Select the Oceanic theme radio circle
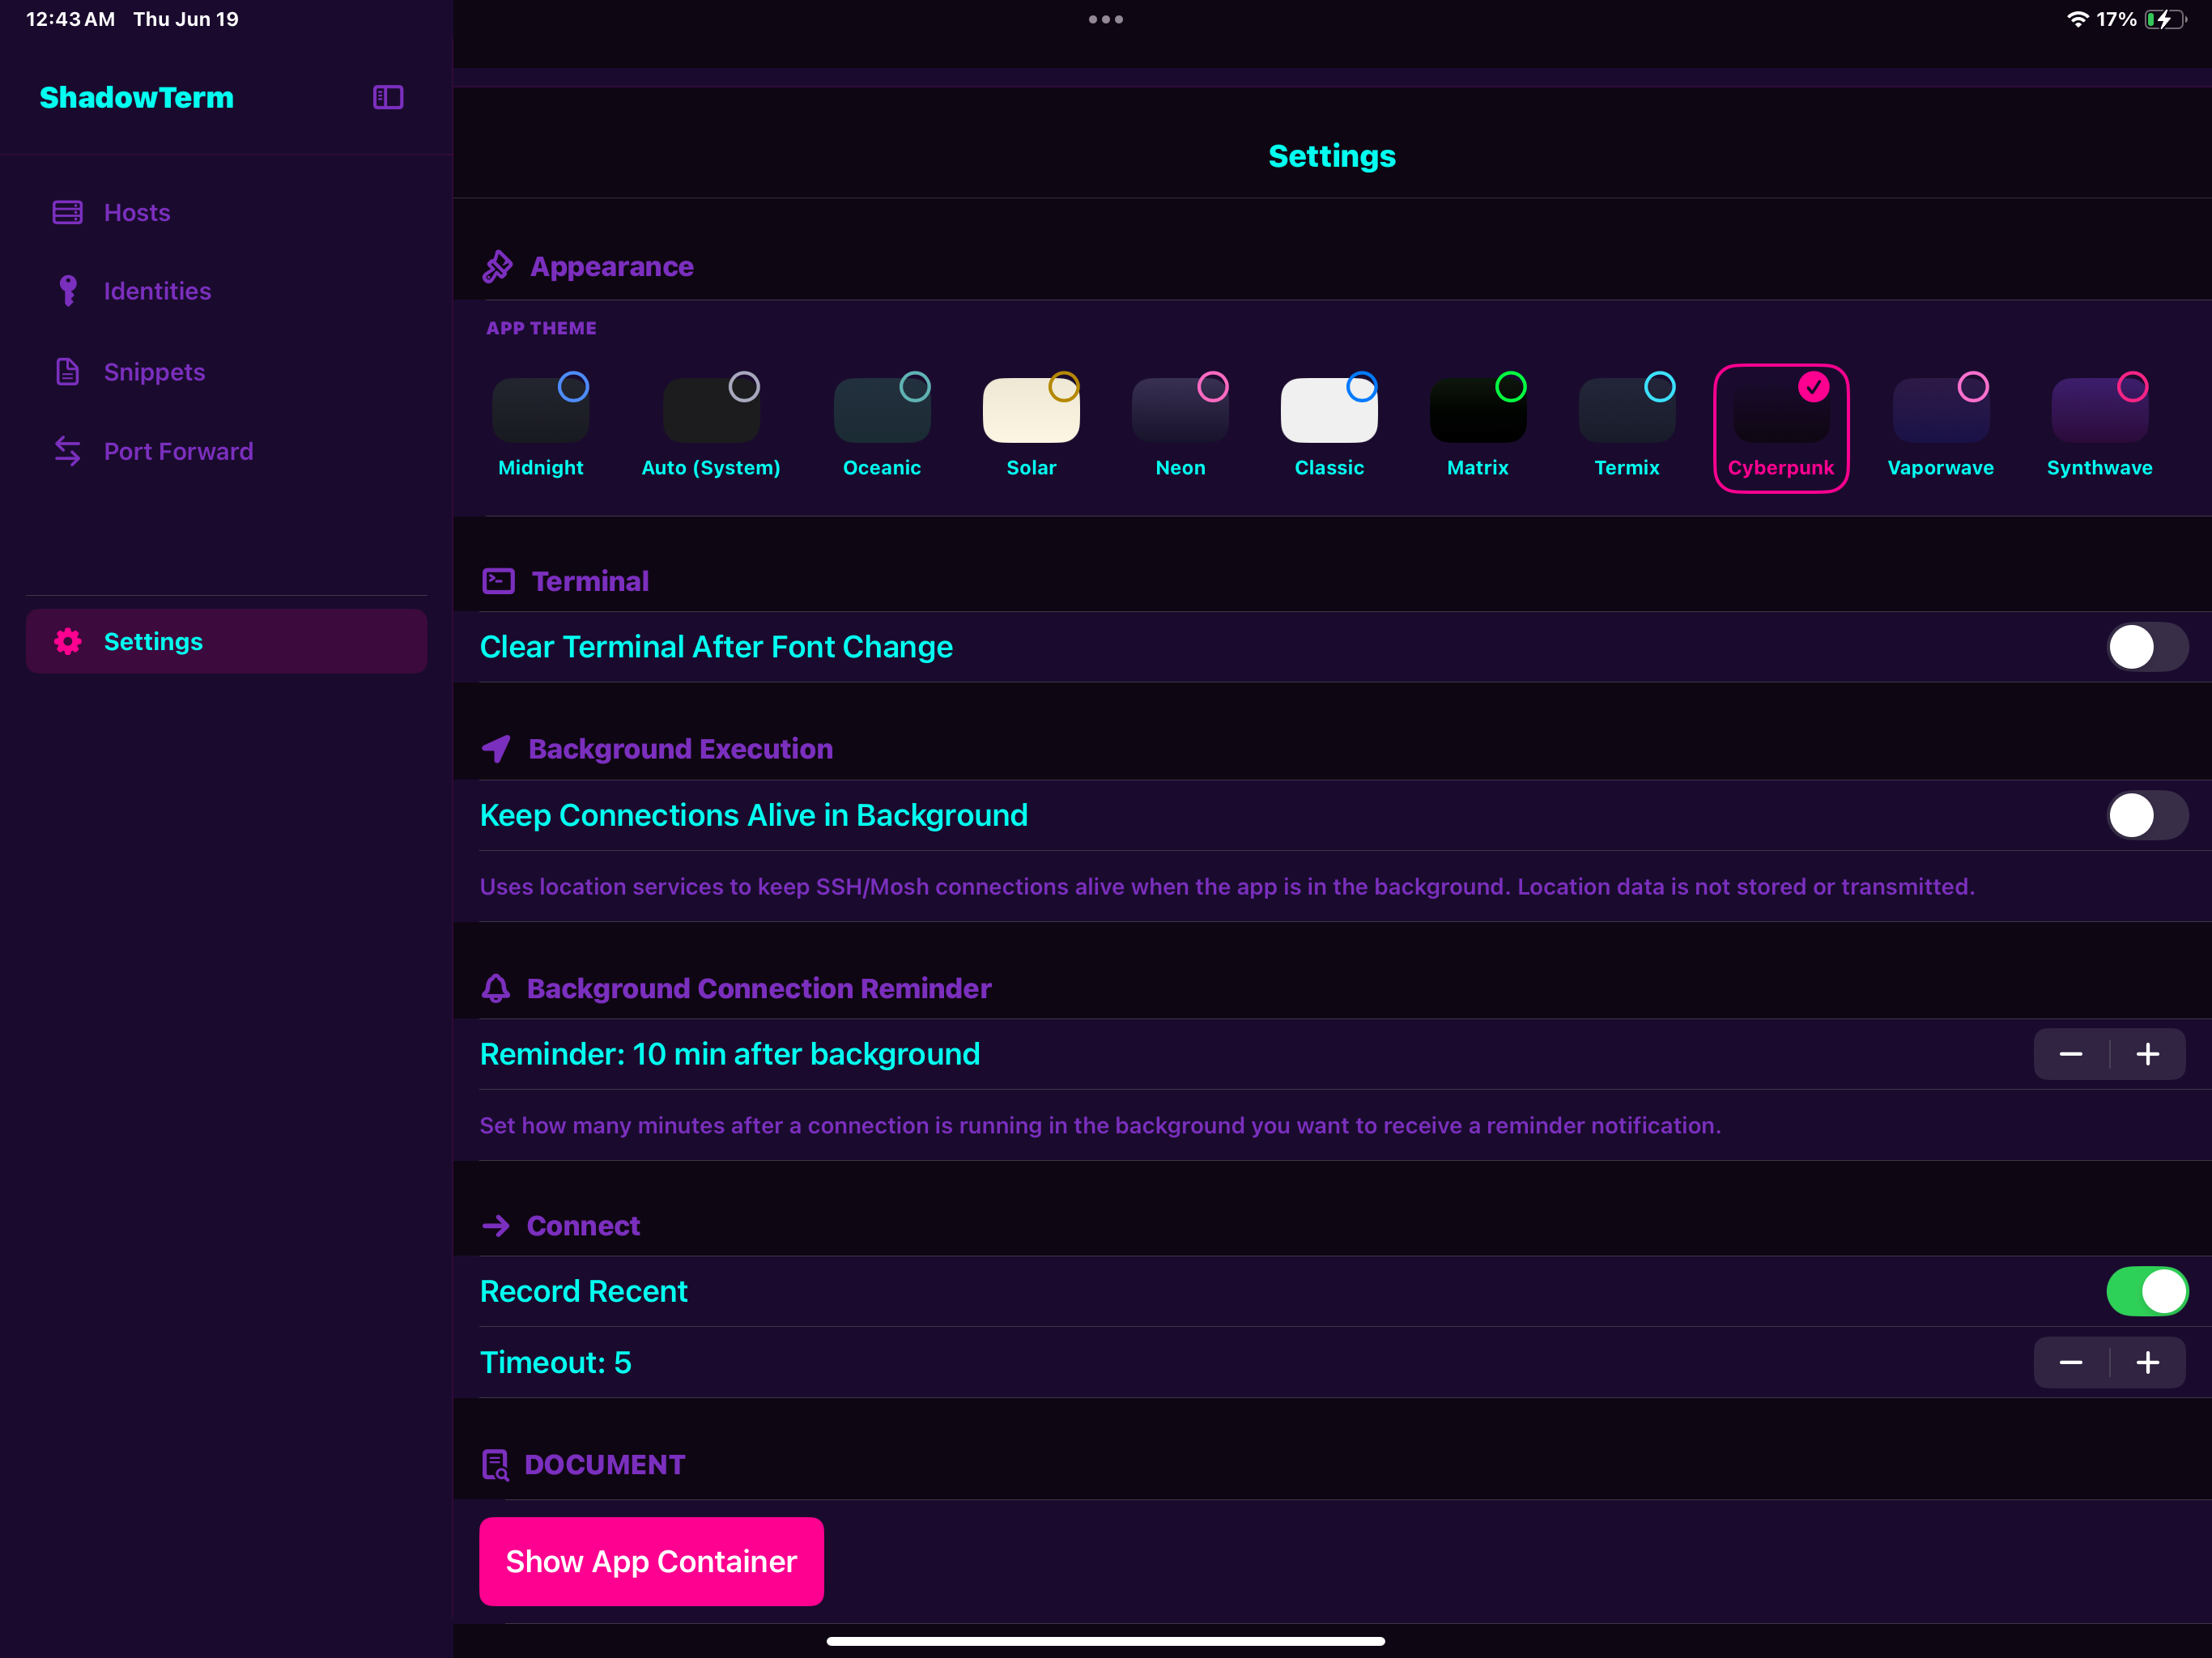Viewport: 2212px width, 1658px height. coord(915,386)
